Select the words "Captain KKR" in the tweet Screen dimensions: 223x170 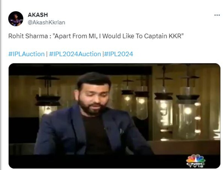[163, 36]
